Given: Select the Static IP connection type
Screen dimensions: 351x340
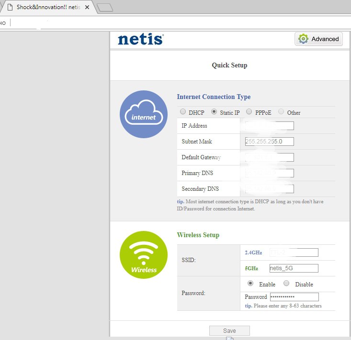Looking at the screenshot, I should click(x=214, y=111).
